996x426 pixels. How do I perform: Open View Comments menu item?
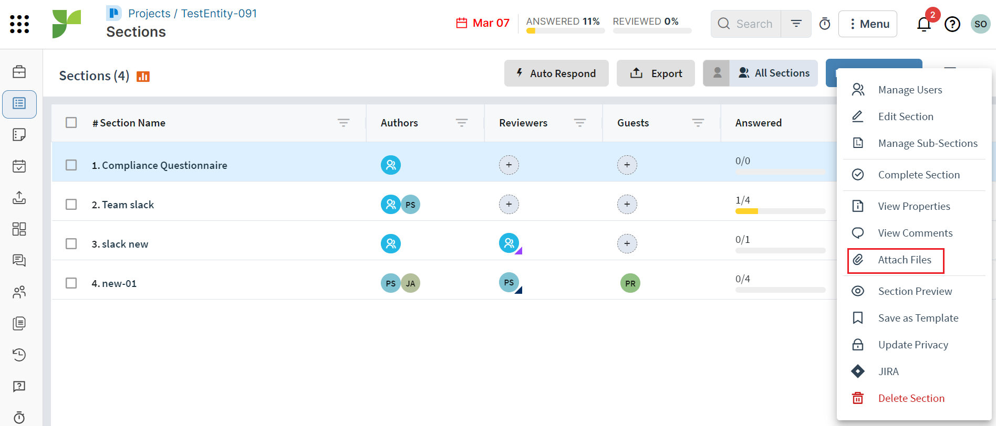[914, 233]
